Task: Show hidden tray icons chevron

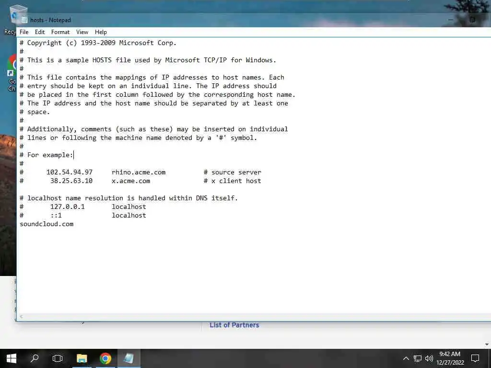Action: pyautogui.click(x=406, y=358)
